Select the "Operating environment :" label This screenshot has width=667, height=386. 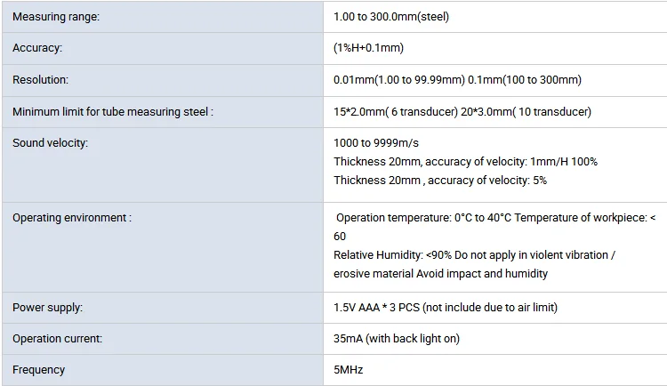pyautogui.click(x=71, y=218)
